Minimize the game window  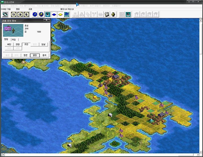[189, 2]
